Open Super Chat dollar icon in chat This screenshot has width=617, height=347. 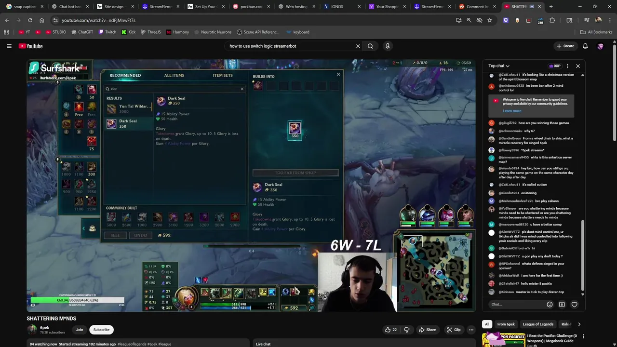562,305
